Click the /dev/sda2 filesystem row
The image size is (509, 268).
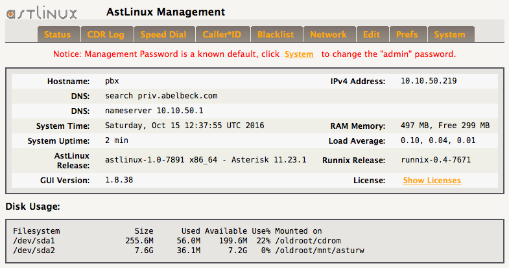[x=189, y=251]
